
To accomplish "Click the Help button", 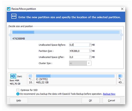I will 19,100.
